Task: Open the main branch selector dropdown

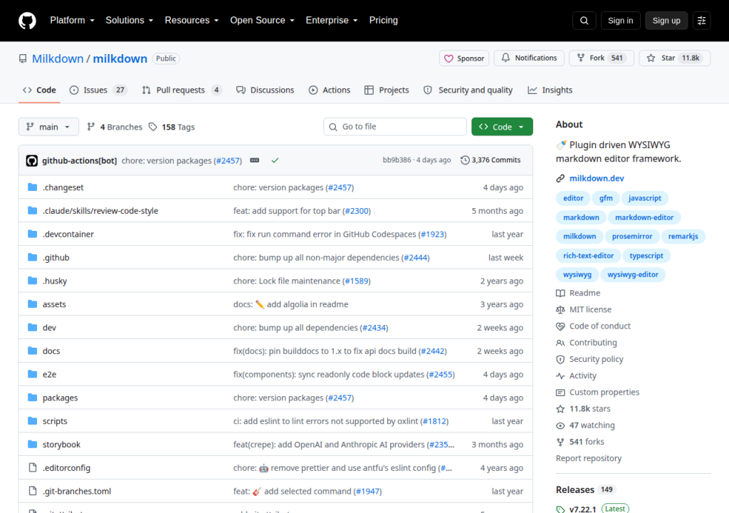Action: [48, 127]
